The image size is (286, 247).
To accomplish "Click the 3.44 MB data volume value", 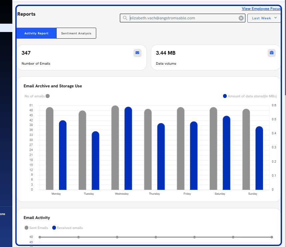I will tap(165, 53).
